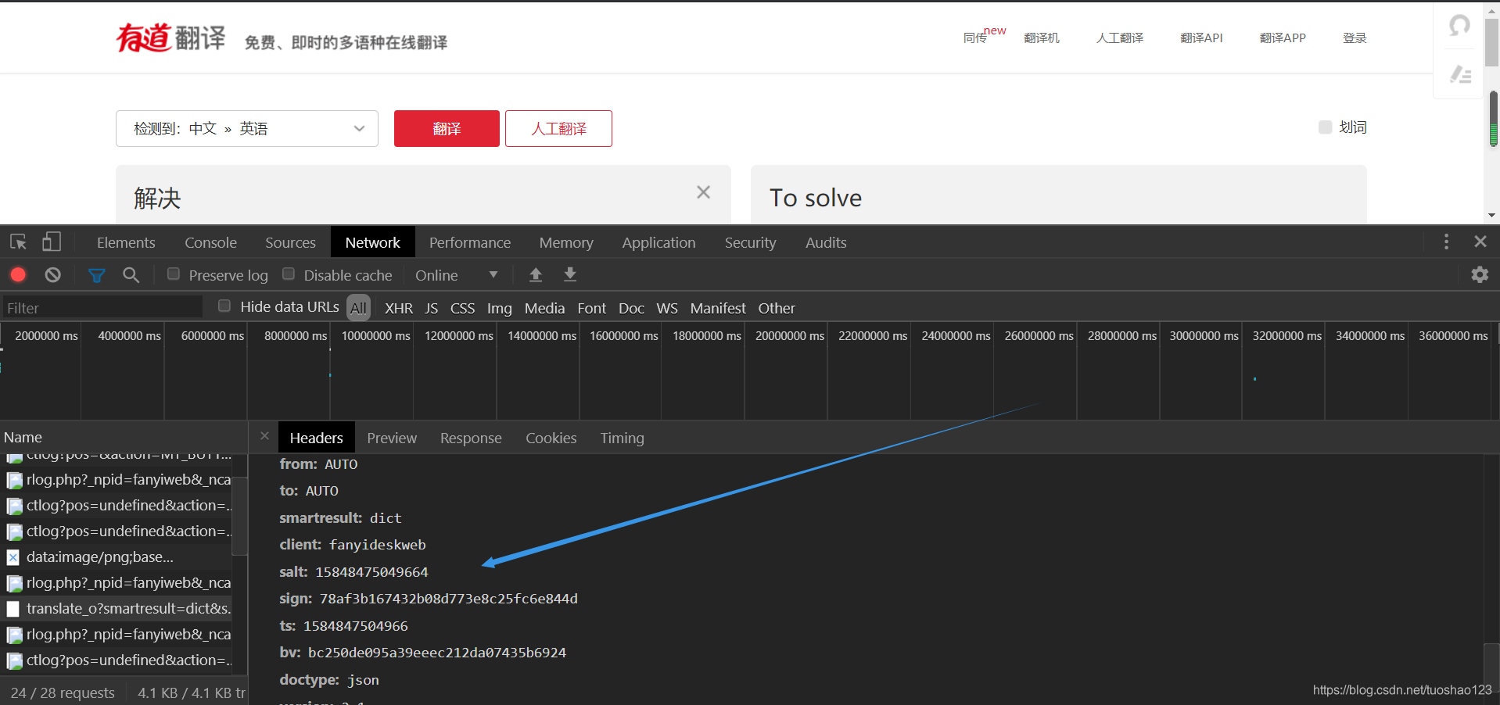Click the 人工翻译 button
The image size is (1500, 705).
(558, 128)
